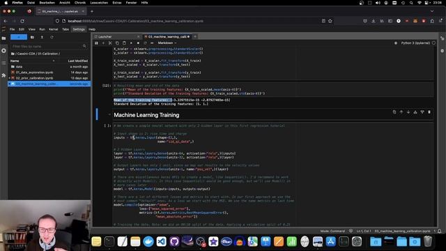Open the Firefox downloads panel icon
The height and width of the screenshot is (251, 446).
374,21
